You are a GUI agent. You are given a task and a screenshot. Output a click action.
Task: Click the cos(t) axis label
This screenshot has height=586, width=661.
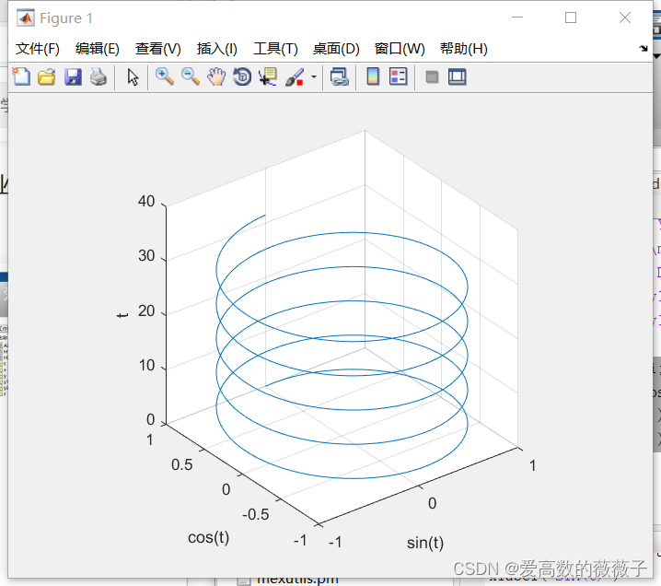coord(209,537)
